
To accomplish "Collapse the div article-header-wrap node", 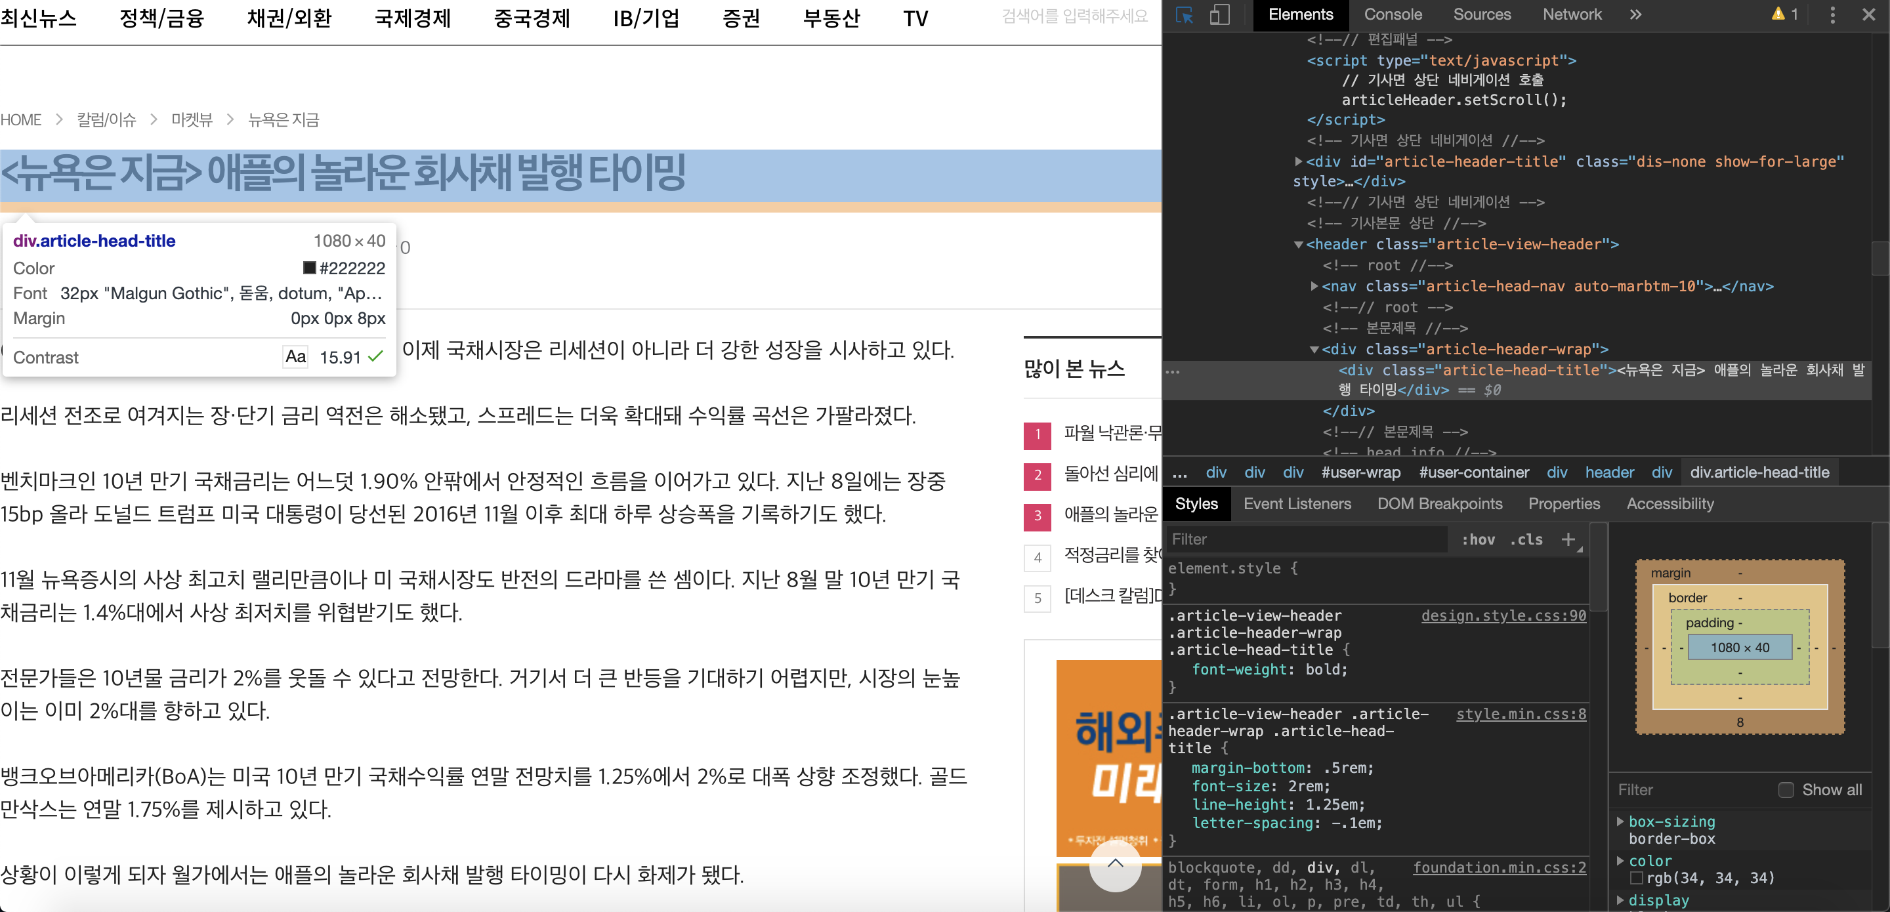I will pyautogui.click(x=1314, y=349).
